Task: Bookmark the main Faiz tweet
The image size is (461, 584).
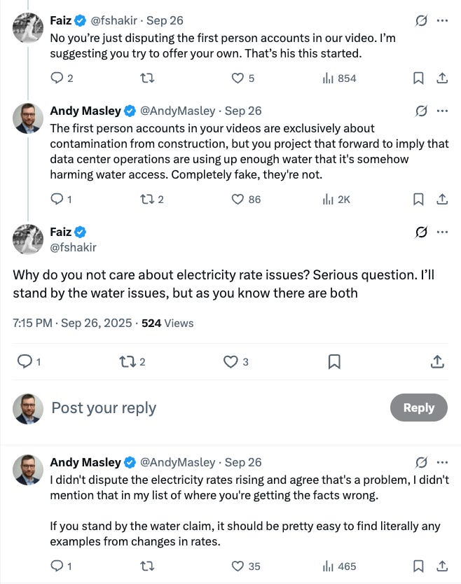Action: tap(334, 361)
